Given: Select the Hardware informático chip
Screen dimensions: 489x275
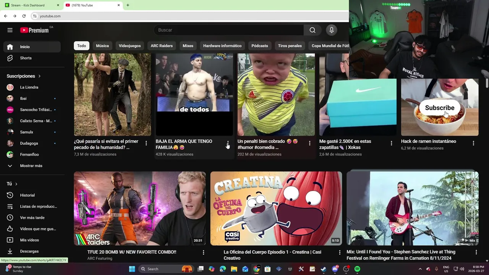Looking at the screenshot, I should (222, 46).
